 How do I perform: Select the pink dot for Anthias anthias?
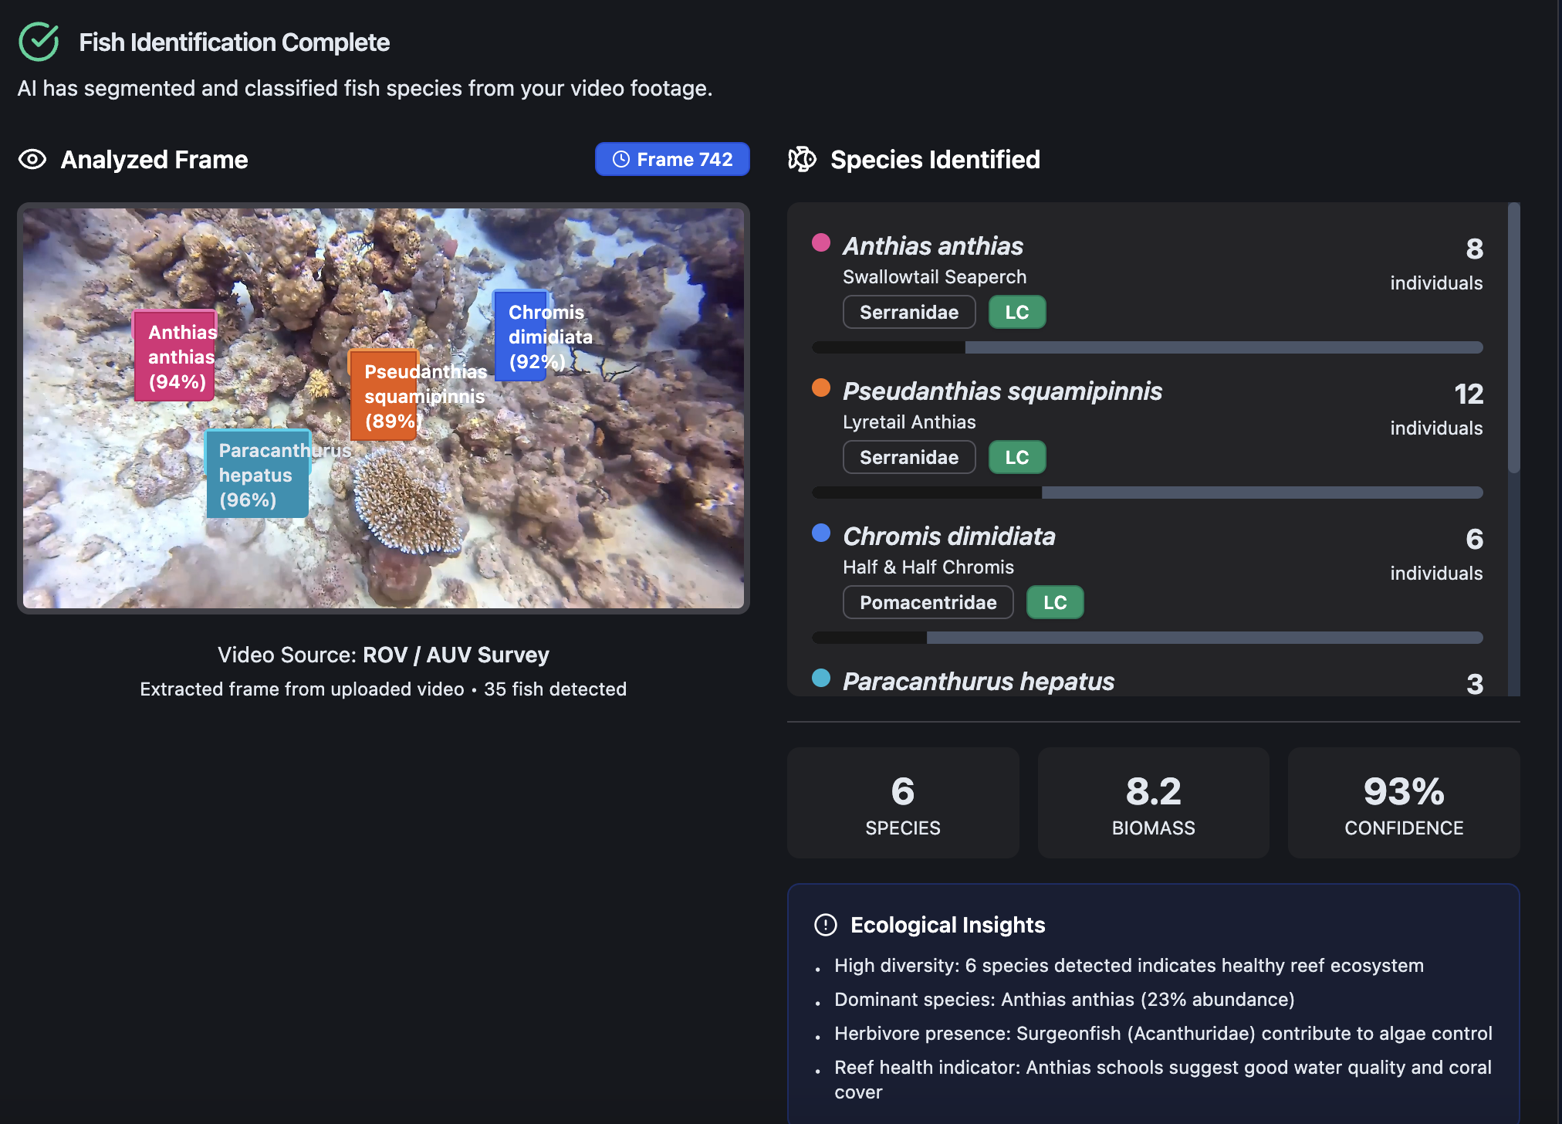(820, 244)
